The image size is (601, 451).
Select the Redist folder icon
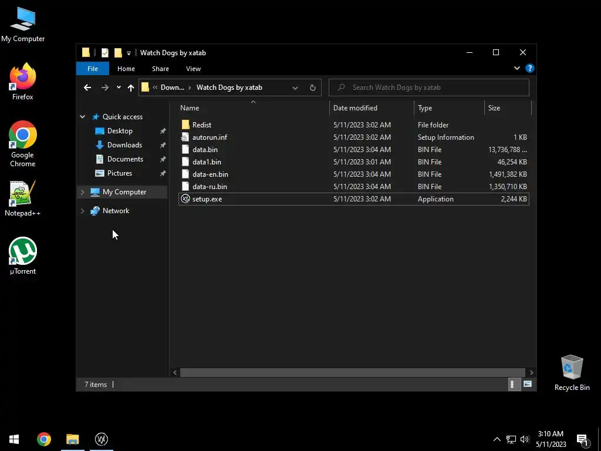click(x=185, y=124)
